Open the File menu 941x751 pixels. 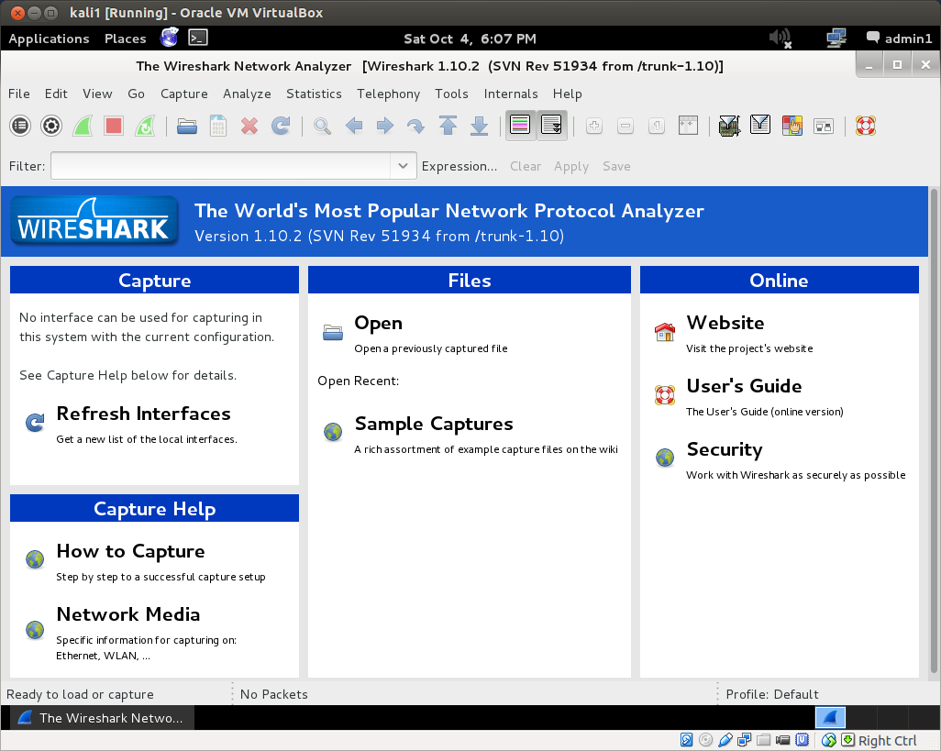click(x=18, y=94)
